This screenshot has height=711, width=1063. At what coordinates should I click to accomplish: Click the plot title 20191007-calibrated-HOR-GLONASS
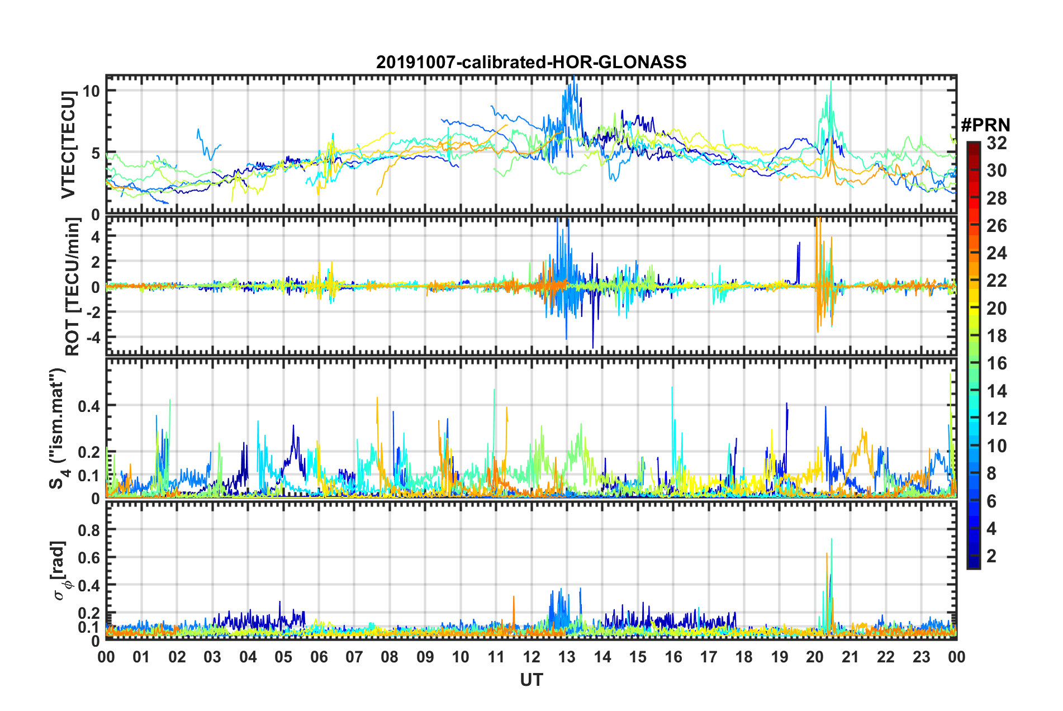531,62
